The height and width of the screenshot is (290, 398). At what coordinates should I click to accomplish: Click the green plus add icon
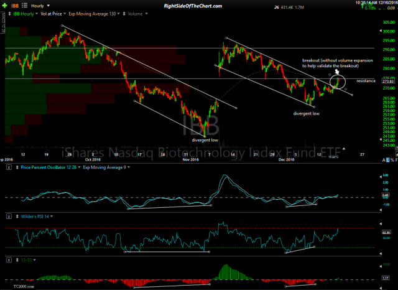(4, 6)
